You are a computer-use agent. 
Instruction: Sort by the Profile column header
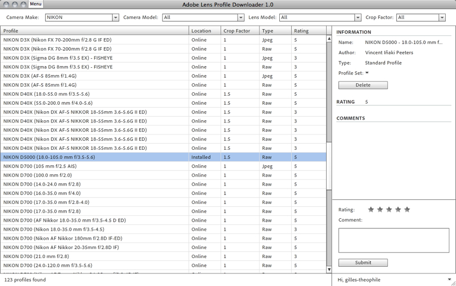tap(95, 31)
